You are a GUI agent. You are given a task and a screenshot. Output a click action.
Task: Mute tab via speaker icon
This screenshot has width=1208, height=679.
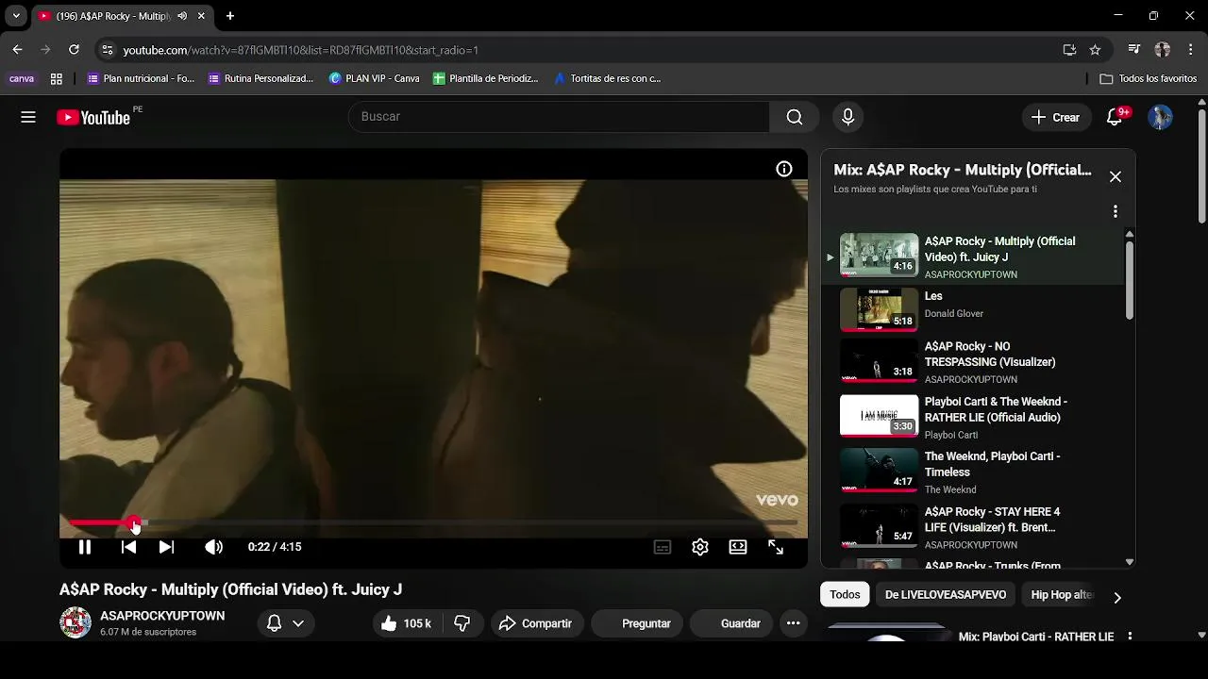(x=181, y=16)
